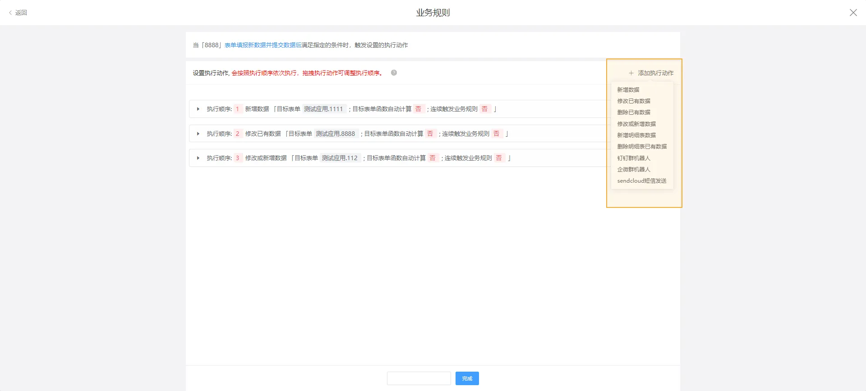Close the business rules dialog
The image size is (866, 391).
[853, 13]
